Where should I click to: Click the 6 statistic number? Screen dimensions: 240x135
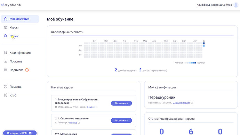coord(191,132)
